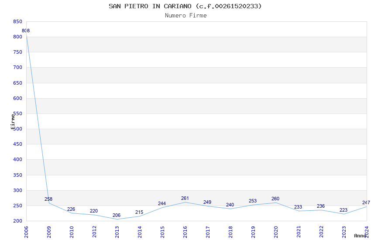
Task: Click the x-axis year 2012
Action: pyautogui.click(x=94, y=232)
